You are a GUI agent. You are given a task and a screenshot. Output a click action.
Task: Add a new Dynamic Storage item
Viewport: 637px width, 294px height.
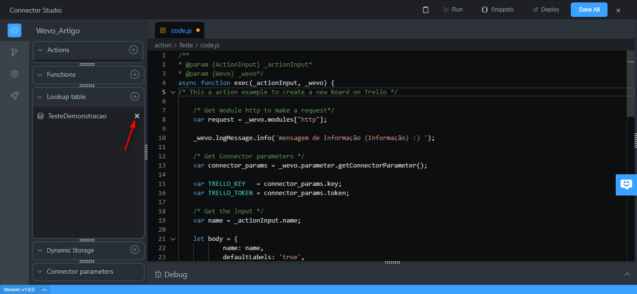(135, 250)
